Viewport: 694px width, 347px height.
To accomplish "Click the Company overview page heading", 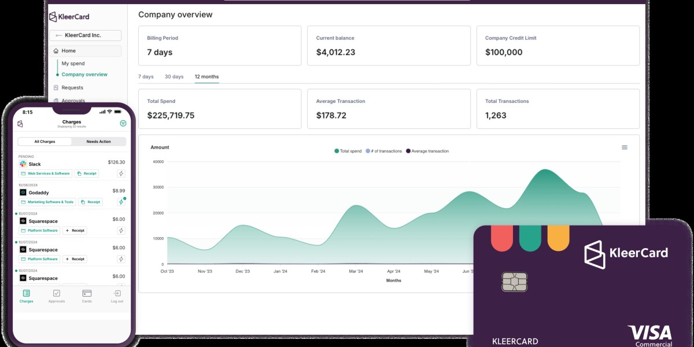I will [x=175, y=14].
